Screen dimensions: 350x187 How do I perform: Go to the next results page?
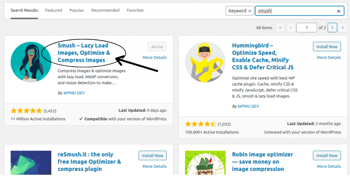pyautogui.click(x=332, y=28)
